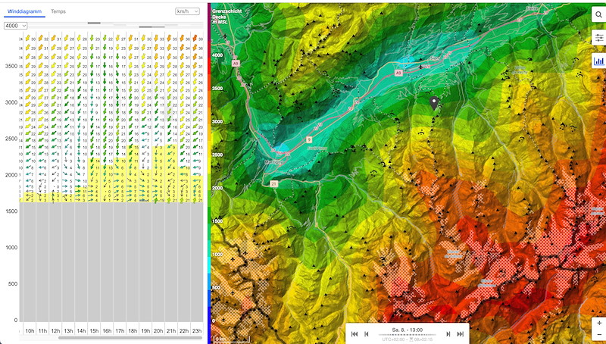The width and height of the screenshot is (606, 344).
Task: Open the map layer settings sliders
Action: [x=598, y=37]
